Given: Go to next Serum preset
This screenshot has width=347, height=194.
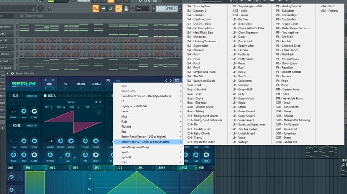Looking at the screenshot, I should click(x=171, y=81).
